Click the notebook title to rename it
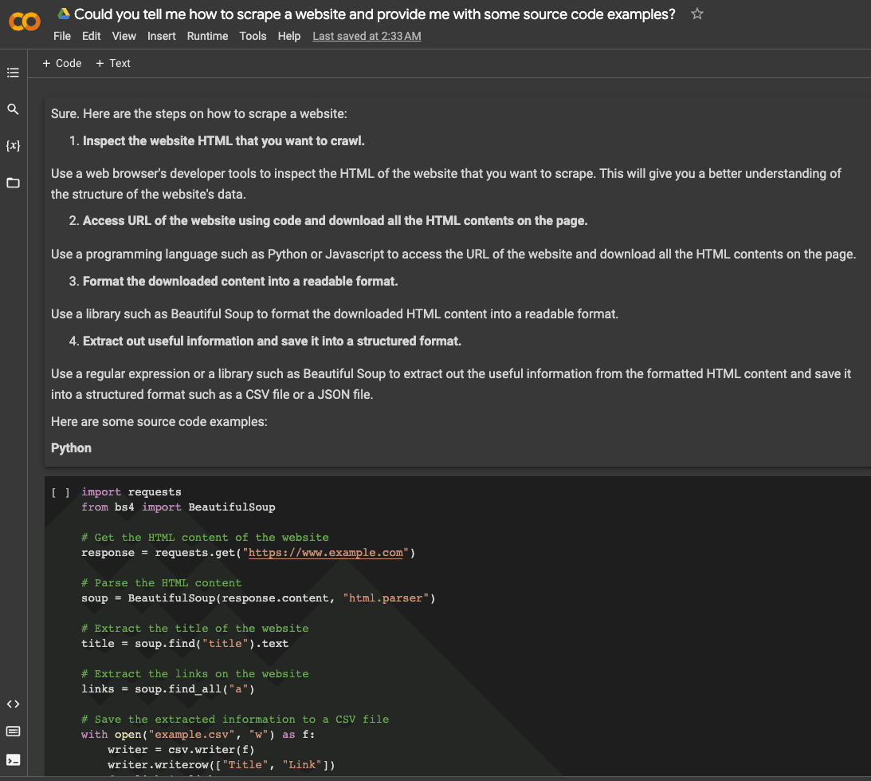This screenshot has height=781, width=871. [x=375, y=14]
